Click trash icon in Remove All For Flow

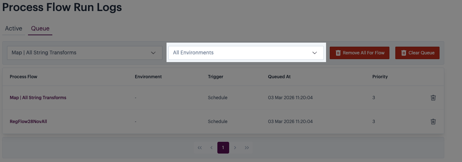point(338,53)
